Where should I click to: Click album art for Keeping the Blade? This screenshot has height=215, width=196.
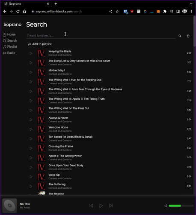click(41, 53)
